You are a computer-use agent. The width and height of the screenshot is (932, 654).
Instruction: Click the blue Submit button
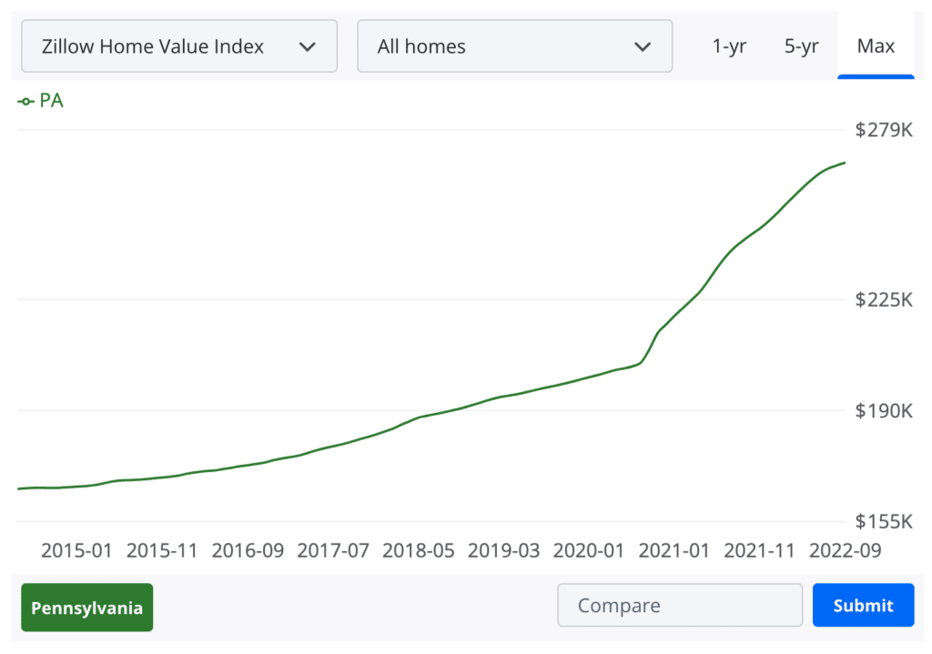point(863,605)
